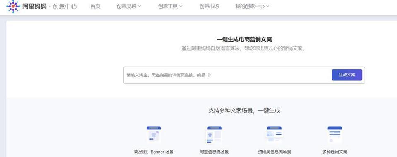Image resolution: width=397 pixels, height=157 pixels.
Task: Open the 多种通用文案 icon
Action: coord(335,135)
